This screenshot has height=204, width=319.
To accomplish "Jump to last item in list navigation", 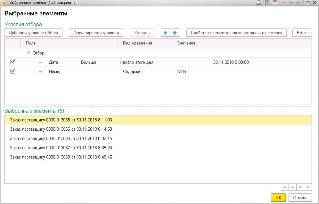I will click(x=308, y=187).
